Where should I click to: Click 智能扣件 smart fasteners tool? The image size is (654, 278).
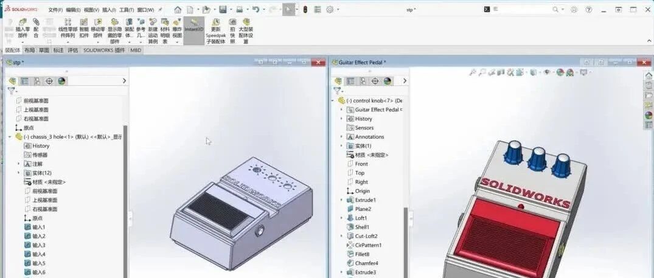[84, 29]
